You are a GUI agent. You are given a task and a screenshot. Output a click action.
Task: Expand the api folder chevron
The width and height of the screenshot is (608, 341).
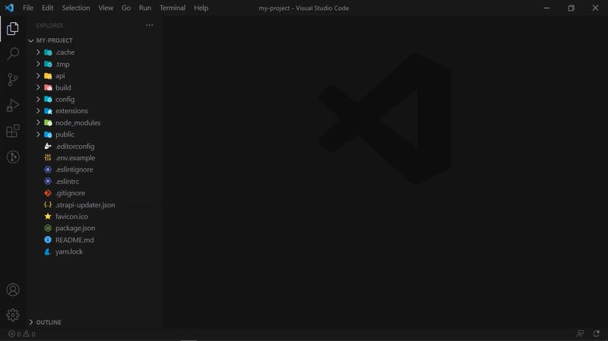[38, 75]
